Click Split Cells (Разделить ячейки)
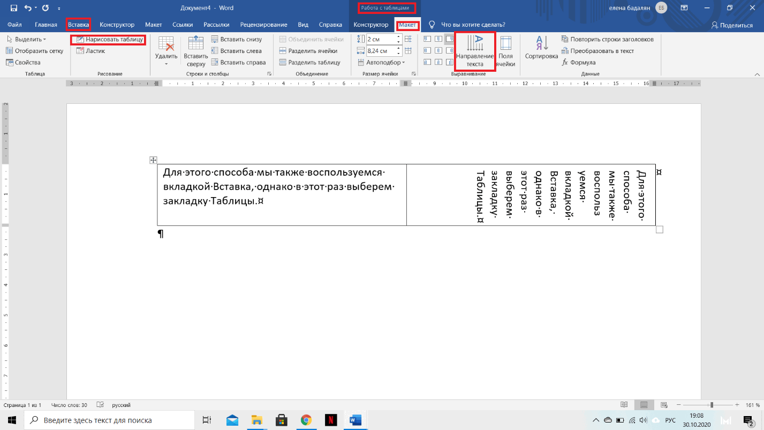Image resolution: width=764 pixels, height=430 pixels. 308,51
